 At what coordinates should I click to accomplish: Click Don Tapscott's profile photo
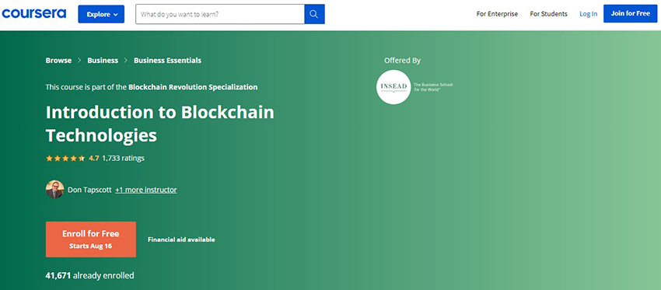coord(54,189)
